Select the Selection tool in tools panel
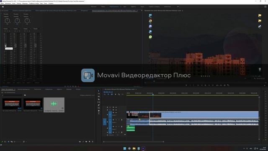The width and height of the screenshot is (268, 151). 99,91
